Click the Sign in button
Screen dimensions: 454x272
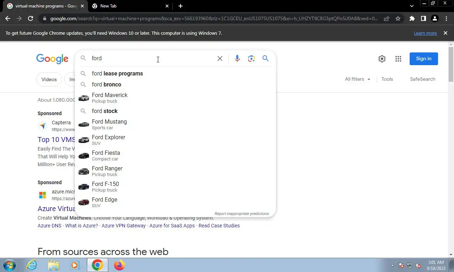424,59
